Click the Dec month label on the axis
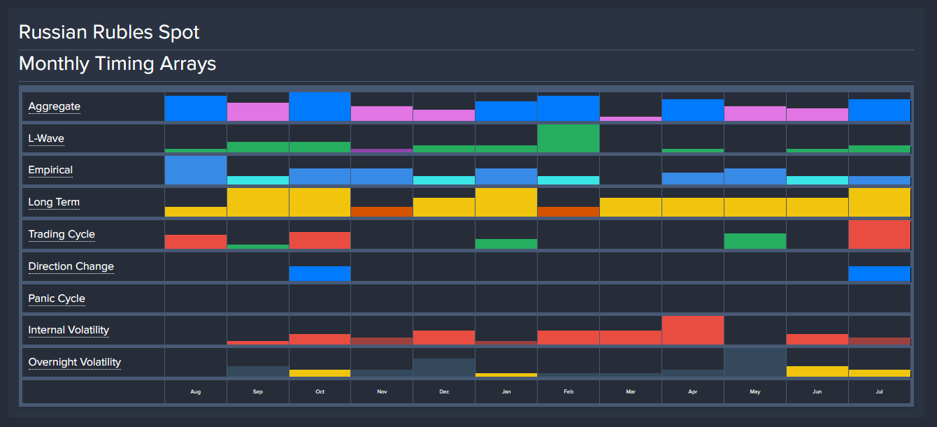 click(x=444, y=392)
